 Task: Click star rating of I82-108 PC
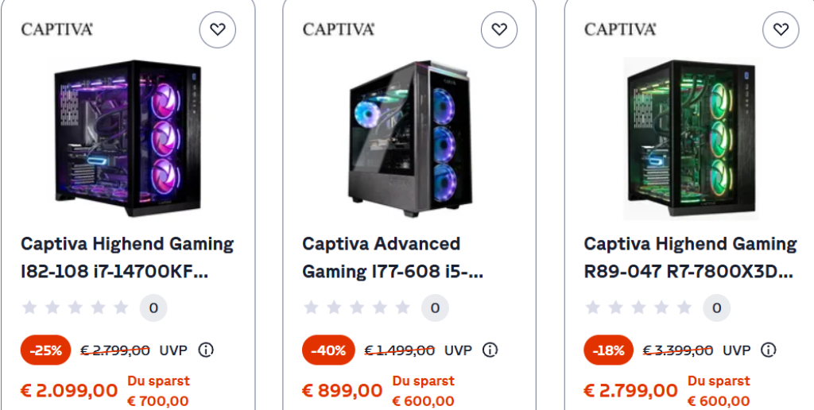75,307
